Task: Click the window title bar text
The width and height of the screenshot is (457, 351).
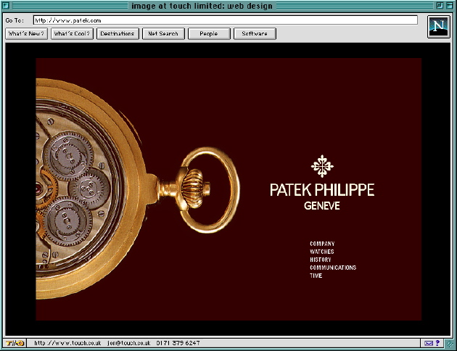Action: click(202, 6)
